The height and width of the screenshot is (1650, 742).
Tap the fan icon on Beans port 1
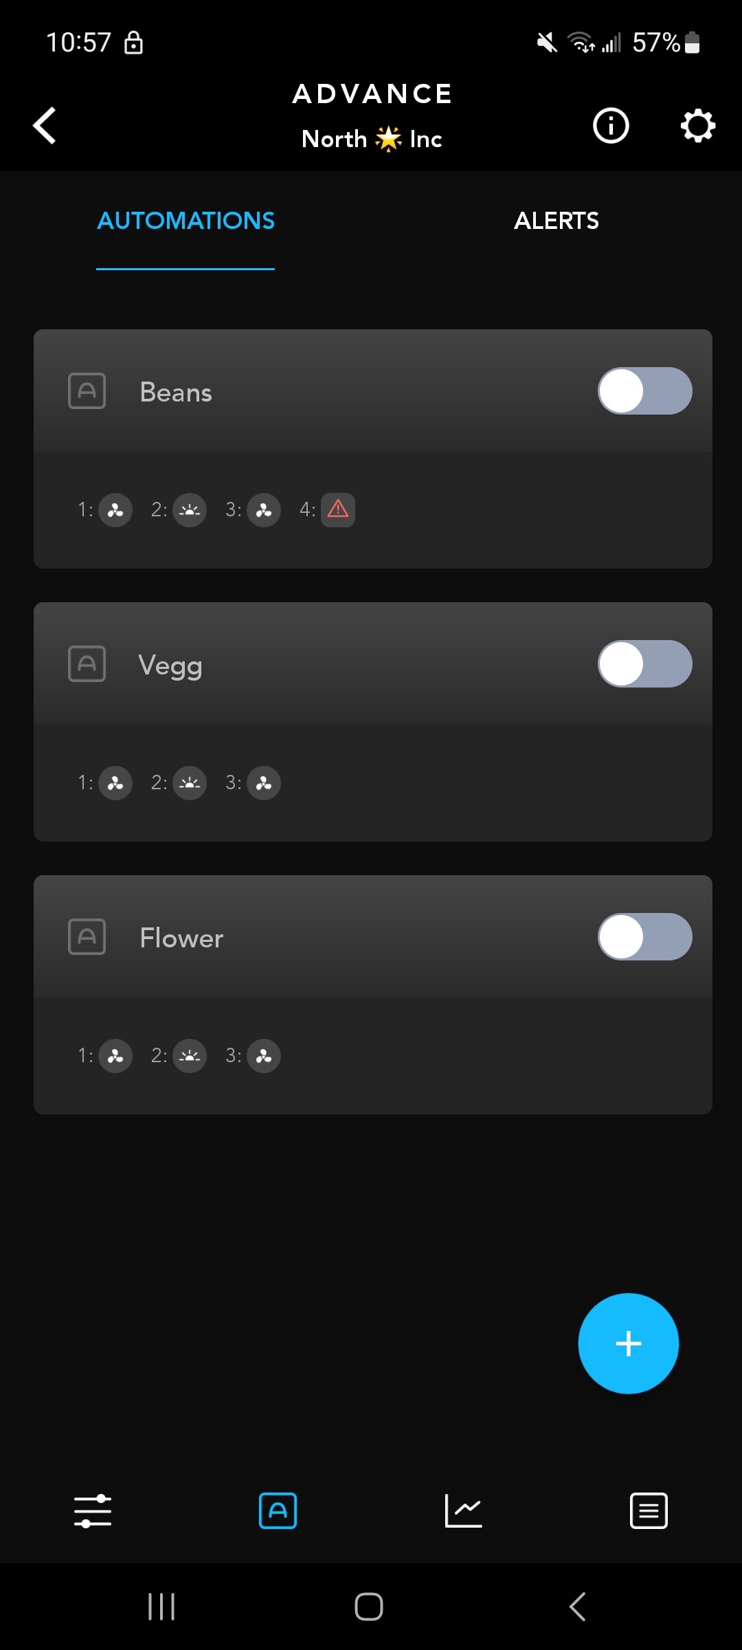tap(115, 510)
